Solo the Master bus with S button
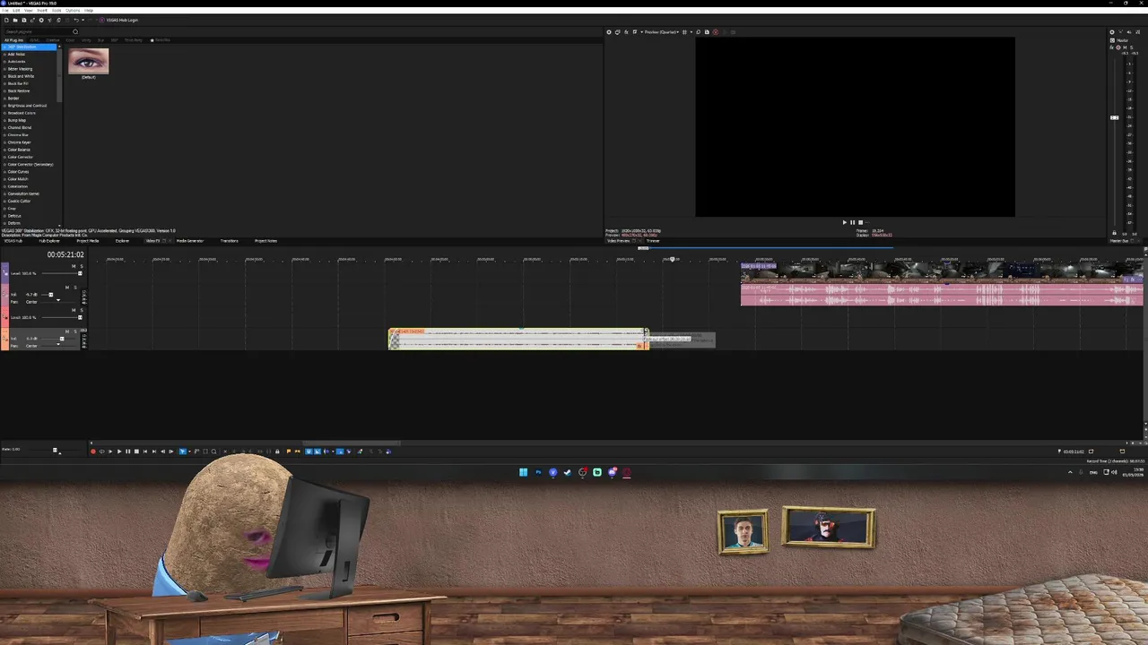The width and height of the screenshot is (1148, 645). click(1132, 47)
